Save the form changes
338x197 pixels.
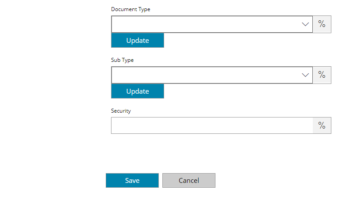132,180
